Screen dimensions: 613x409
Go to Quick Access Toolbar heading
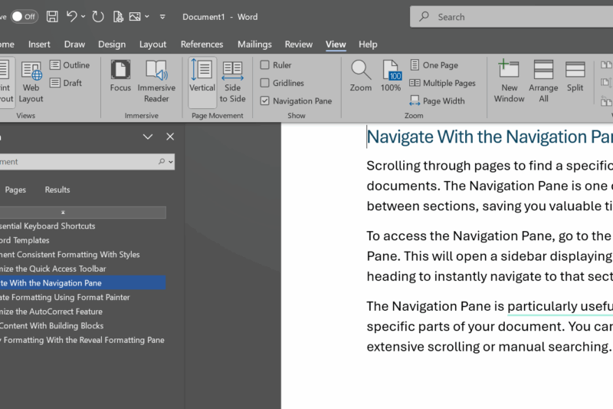[x=83, y=269]
